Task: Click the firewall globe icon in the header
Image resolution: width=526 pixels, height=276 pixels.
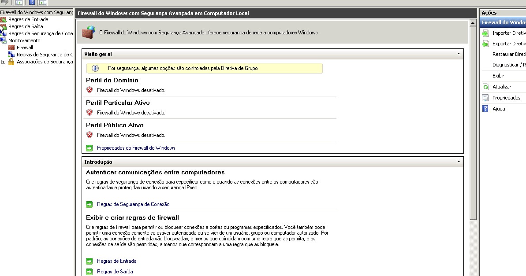Action: 89,33
